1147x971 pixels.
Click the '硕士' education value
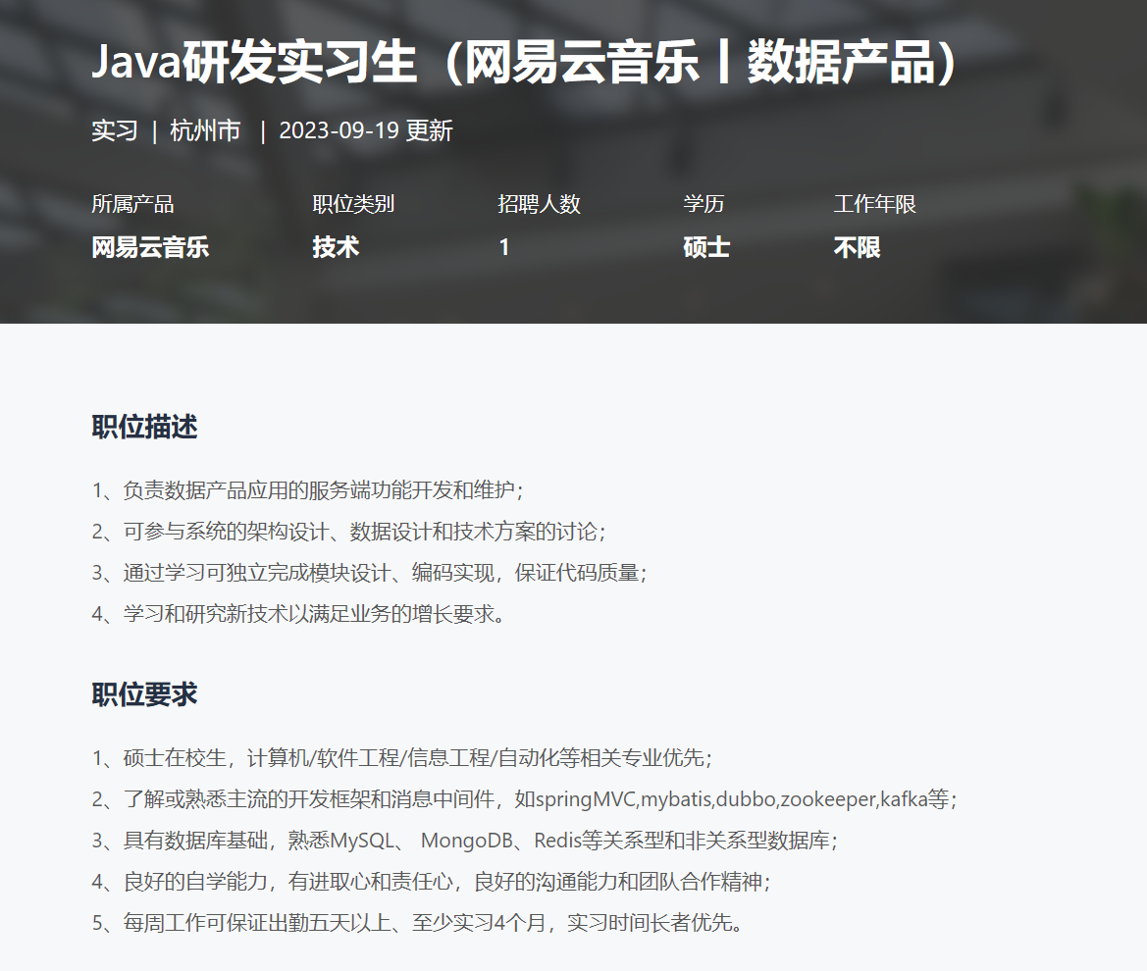706,247
